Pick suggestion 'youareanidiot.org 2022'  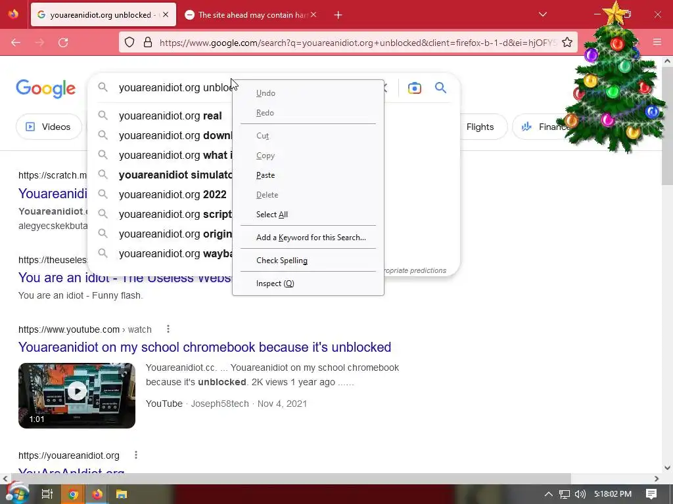[173, 194]
